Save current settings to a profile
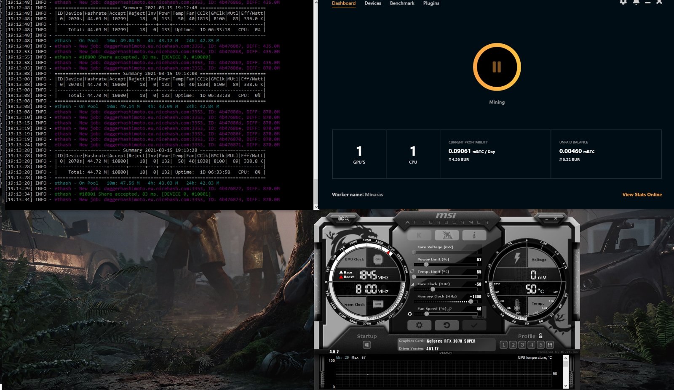The height and width of the screenshot is (390, 674). pyautogui.click(x=550, y=345)
